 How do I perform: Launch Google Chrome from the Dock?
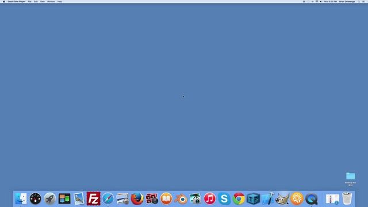[x=239, y=198]
